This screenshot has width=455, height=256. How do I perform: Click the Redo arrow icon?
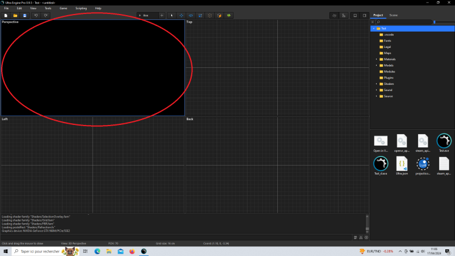45,15
